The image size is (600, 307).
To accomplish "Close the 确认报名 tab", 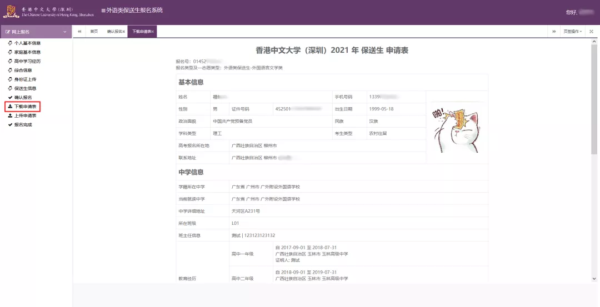I will [x=124, y=32].
